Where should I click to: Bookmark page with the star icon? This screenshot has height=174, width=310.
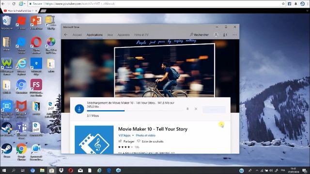coord(283,3)
